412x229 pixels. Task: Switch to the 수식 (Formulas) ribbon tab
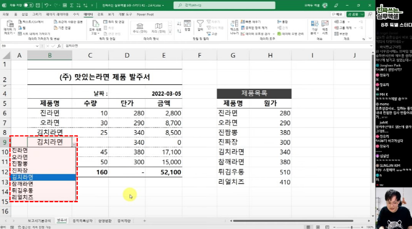tap(76, 14)
